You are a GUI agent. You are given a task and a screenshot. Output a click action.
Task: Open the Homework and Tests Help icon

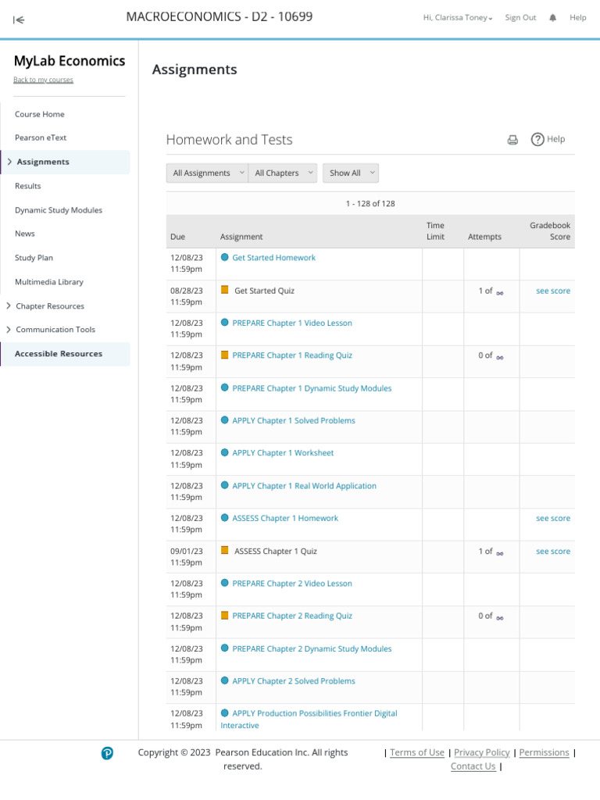(537, 139)
